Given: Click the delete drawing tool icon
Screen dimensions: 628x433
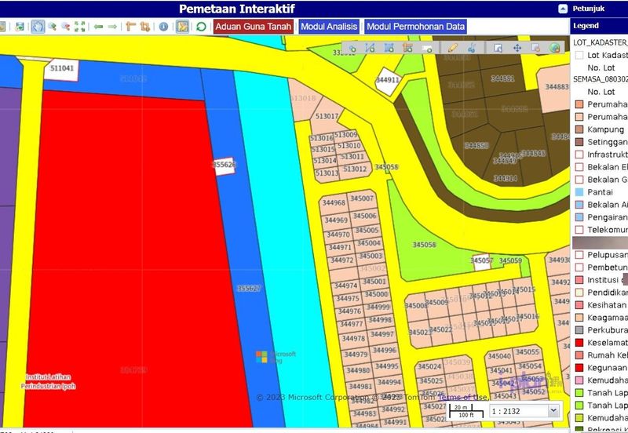Looking at the screenshot, I should pos(535,49).
